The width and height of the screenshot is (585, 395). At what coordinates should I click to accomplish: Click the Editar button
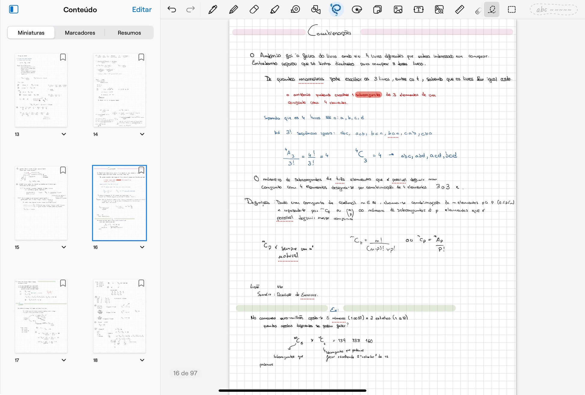[142, 10]
